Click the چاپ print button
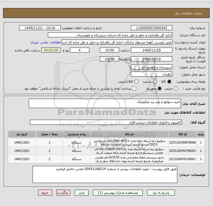This screenshot has width=213, height=206. pos(82,193)
